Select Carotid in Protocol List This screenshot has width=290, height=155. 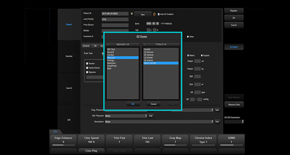tap(161, 49)
